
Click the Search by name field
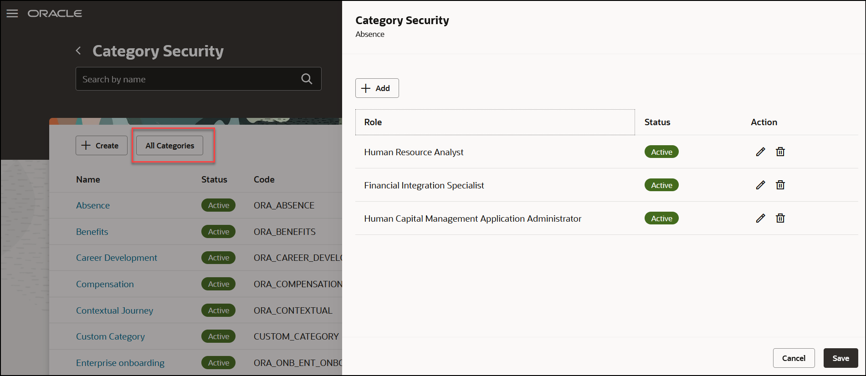click(x=198, y=79)
